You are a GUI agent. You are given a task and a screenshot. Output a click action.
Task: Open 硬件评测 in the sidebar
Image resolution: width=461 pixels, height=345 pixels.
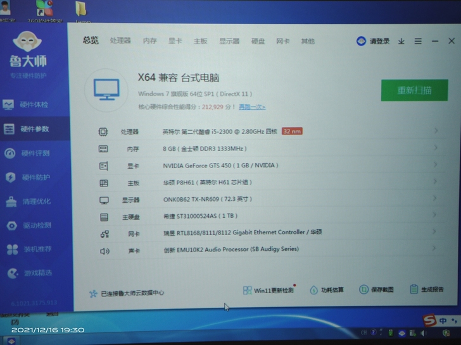click(x=27, y=153)
